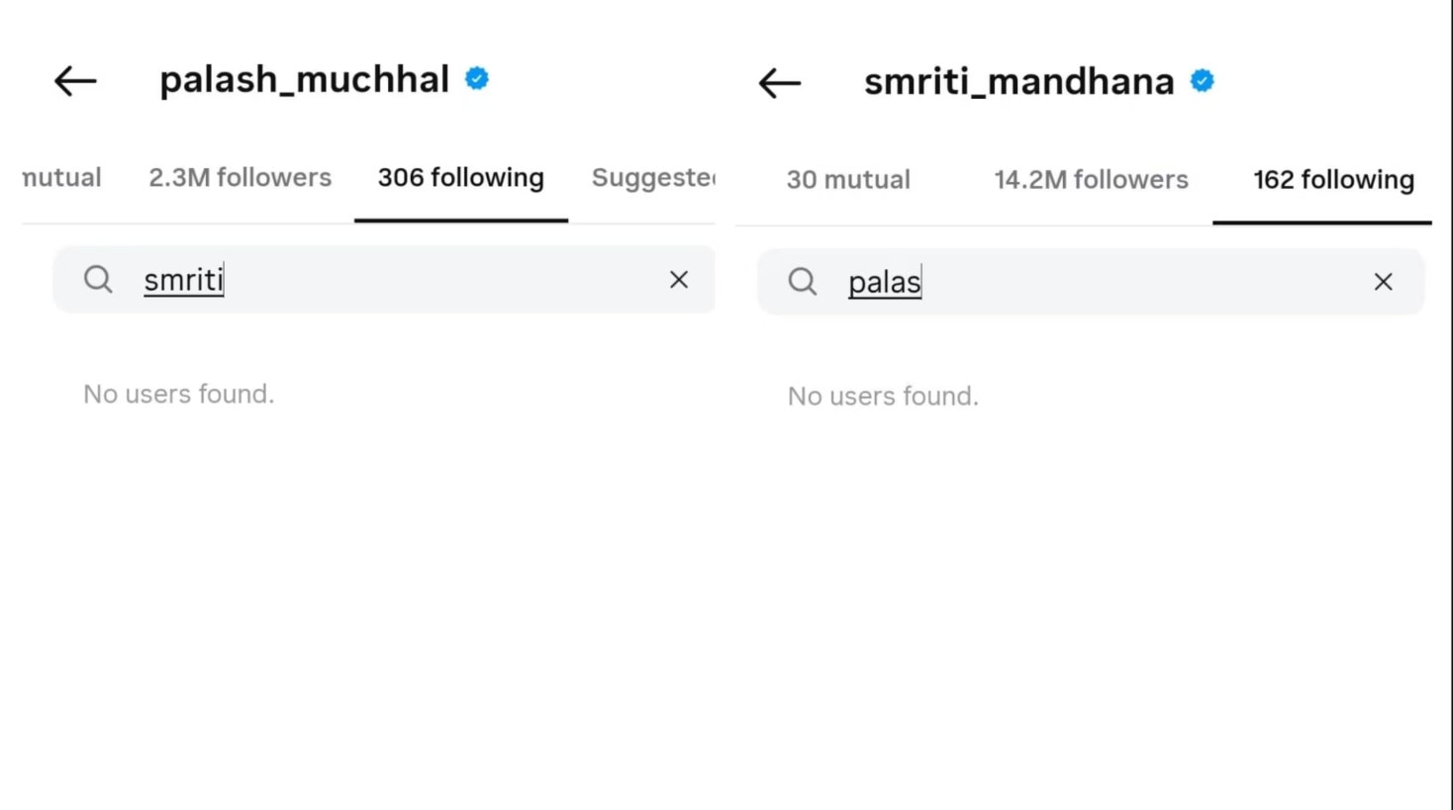Switch to the Suggested tab

(653, 178)
